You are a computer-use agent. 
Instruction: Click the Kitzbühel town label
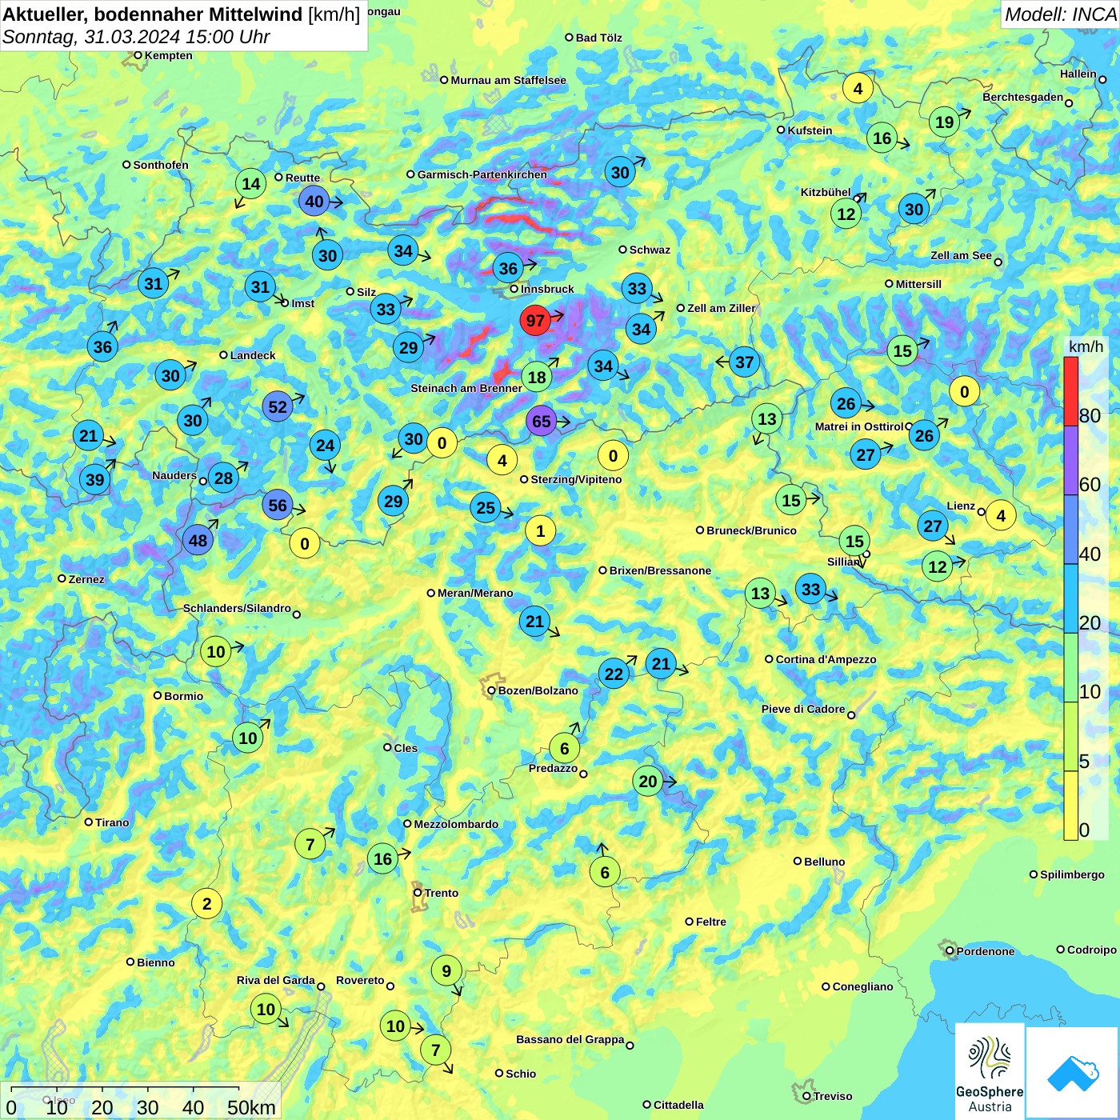coord(826,192)
